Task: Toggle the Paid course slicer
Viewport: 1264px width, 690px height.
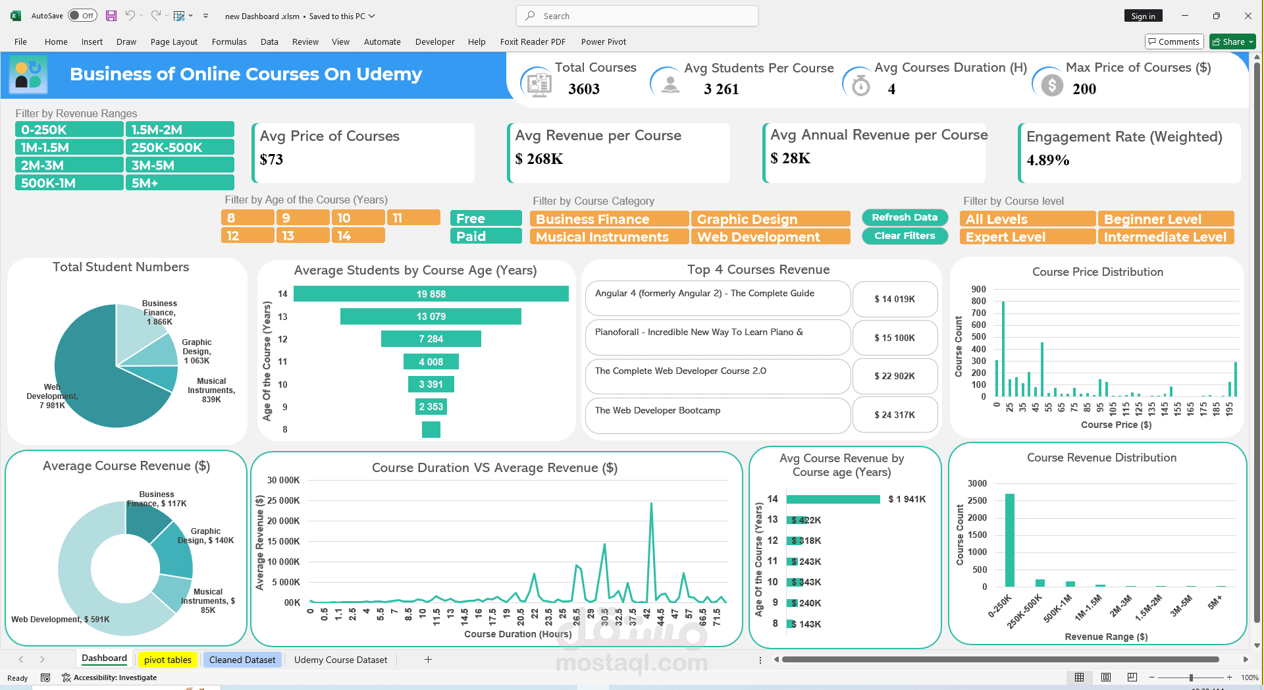Action: click(486, 236)
